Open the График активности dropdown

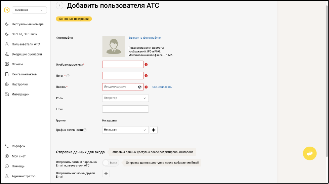pyautogui.click(x=125, y=130)
